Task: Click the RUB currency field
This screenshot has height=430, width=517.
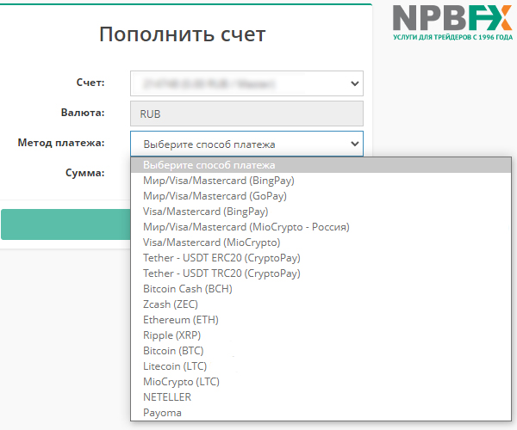Action: 246,114
